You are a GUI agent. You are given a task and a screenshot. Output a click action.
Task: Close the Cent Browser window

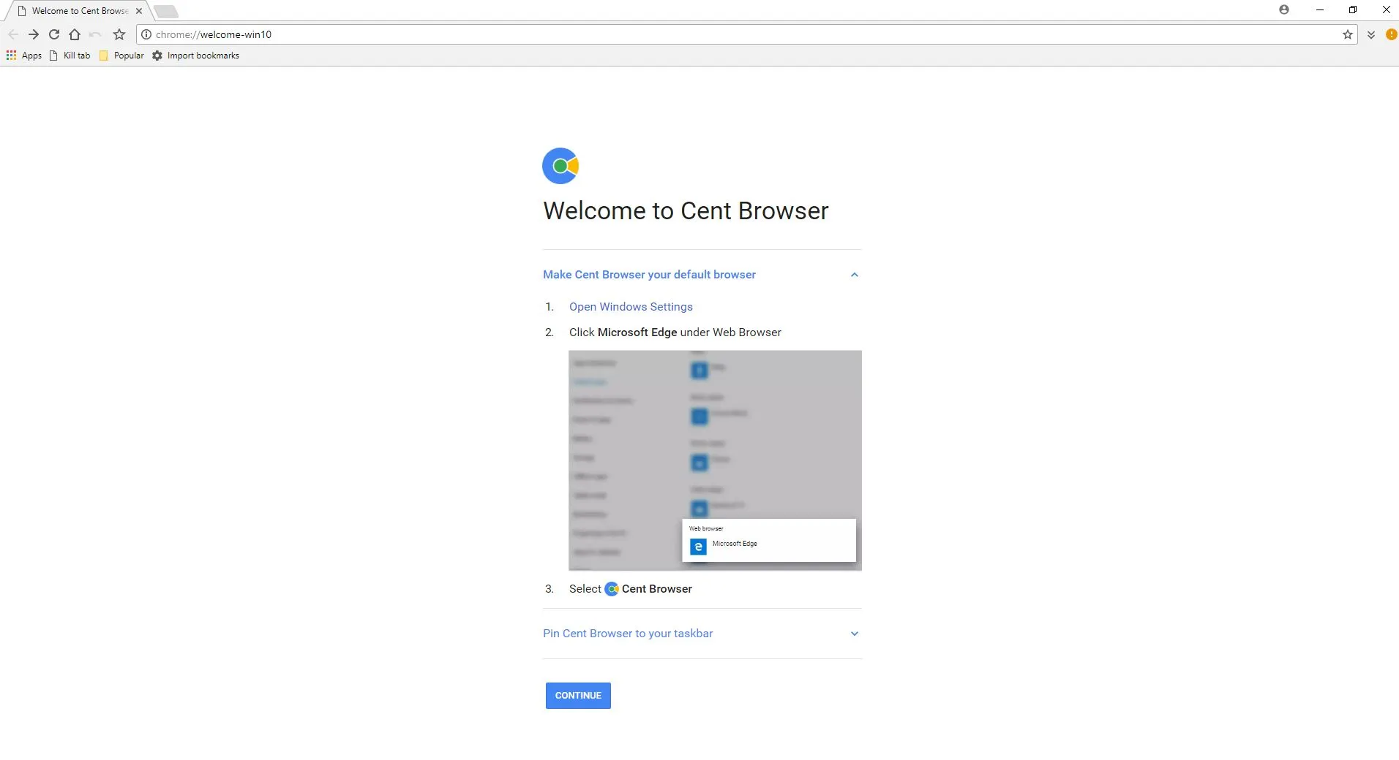[1386, 9]
